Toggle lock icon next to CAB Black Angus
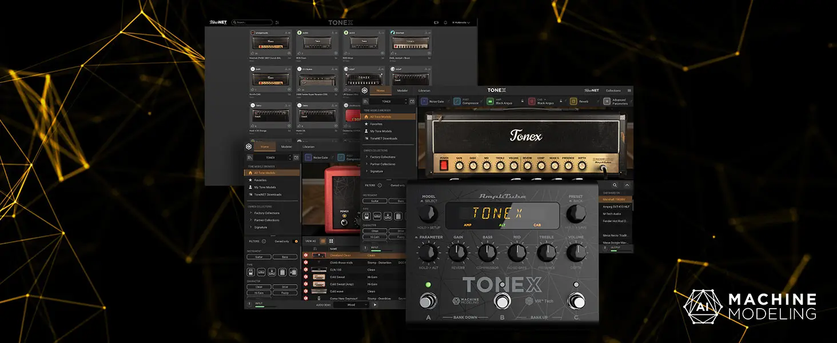 tap(562, 101)
